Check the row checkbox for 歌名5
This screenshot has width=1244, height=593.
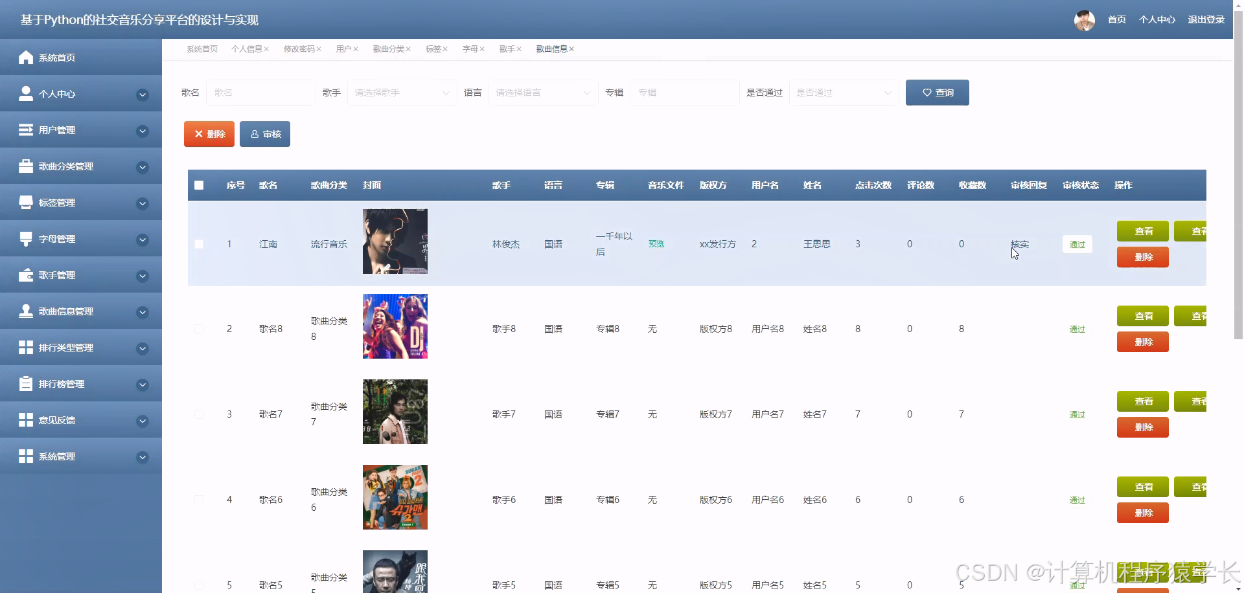pos(199,585)
